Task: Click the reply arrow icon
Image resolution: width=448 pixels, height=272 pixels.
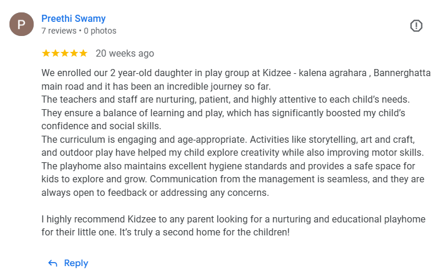Action: (53, 263)
